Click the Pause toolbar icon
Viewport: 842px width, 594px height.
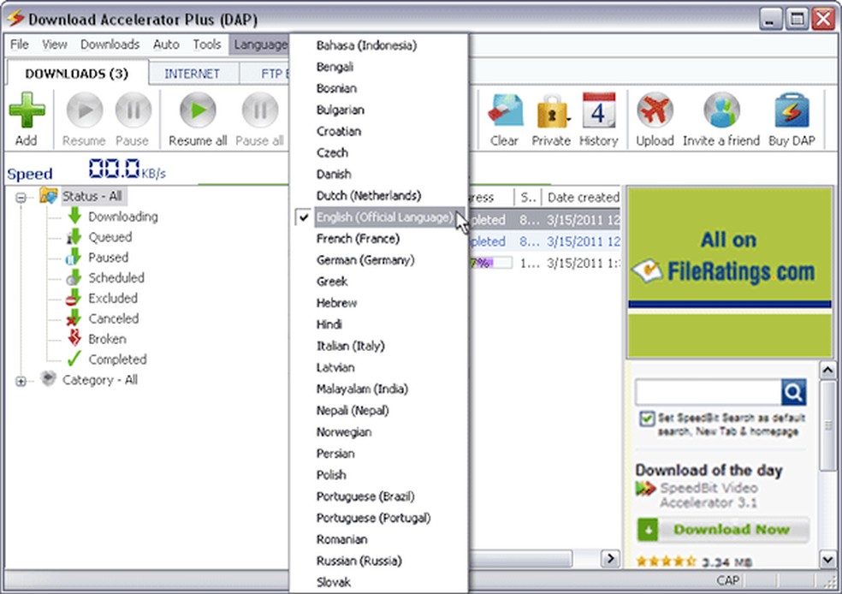(x=133, y=110)
